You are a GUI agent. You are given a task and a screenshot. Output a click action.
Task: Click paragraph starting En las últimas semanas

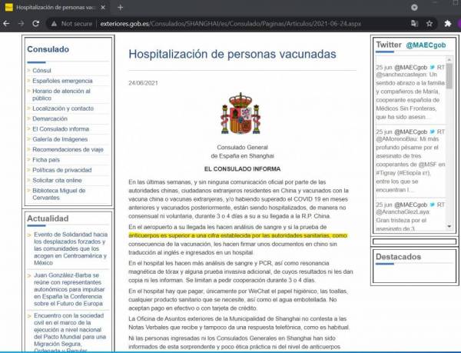238,199
